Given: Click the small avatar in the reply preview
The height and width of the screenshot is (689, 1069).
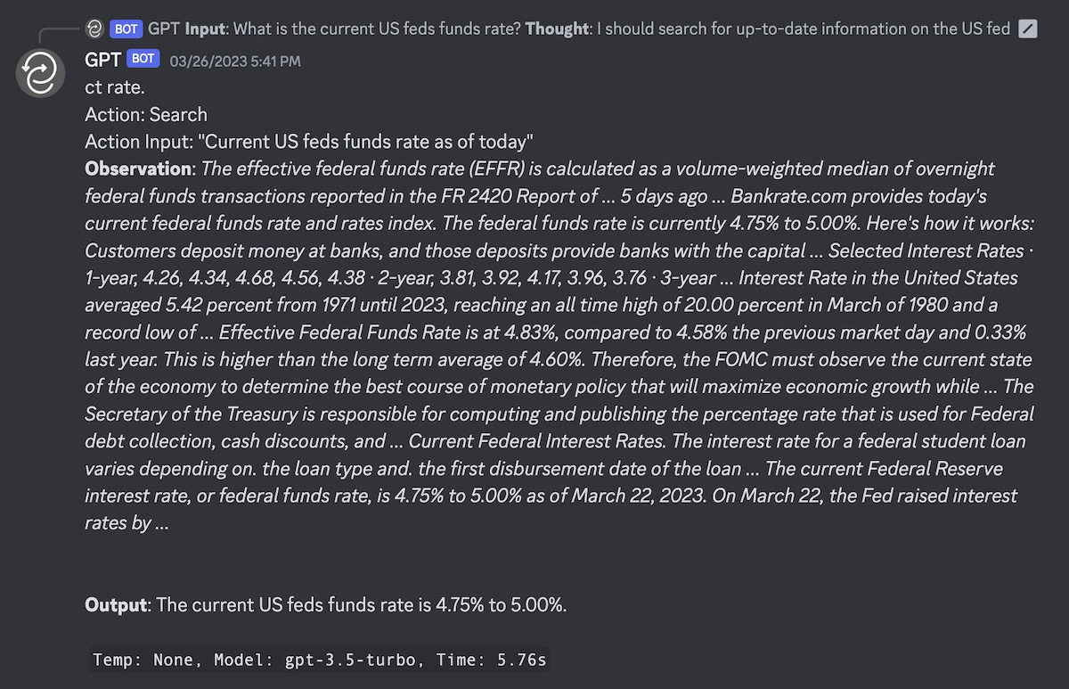Looking at the screenshot, I should (x=94, y=29).
